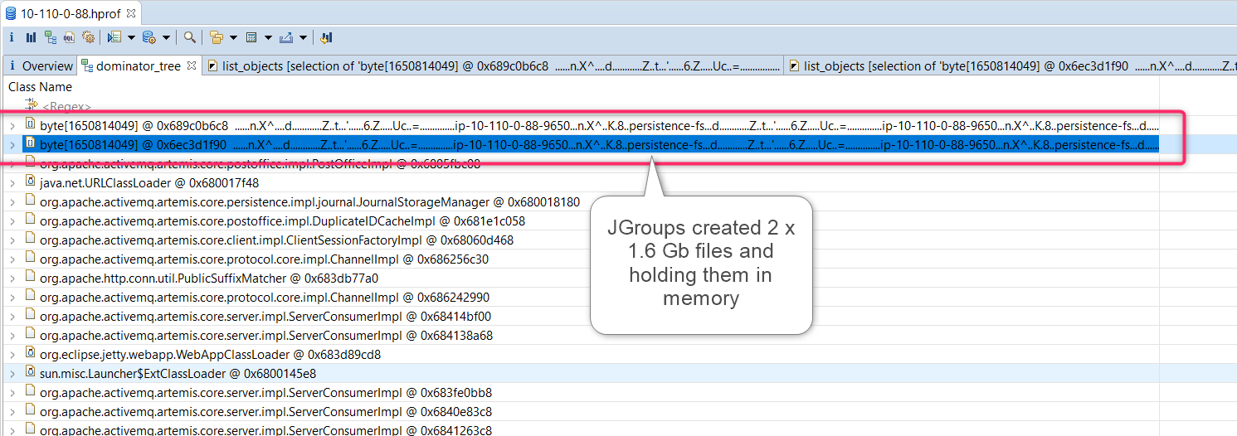Click byte array icon for 0x689c0b6c8
This screenshot has height=436, width=1237.
tap(31, 124)
